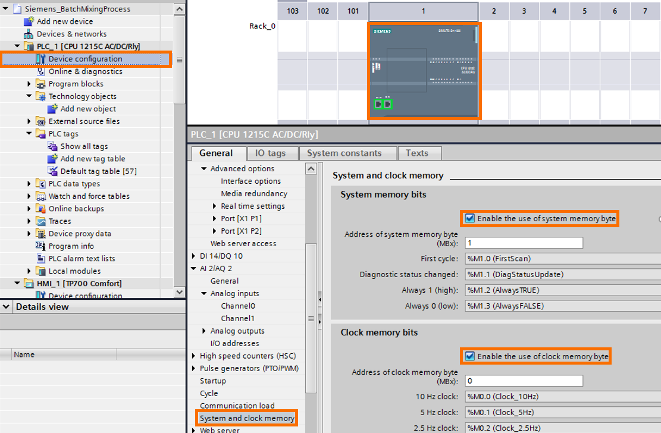Click the HMI_1 TP700 Comfort device icon
This screenshot has height=433, width=661.
pos(29,283)
